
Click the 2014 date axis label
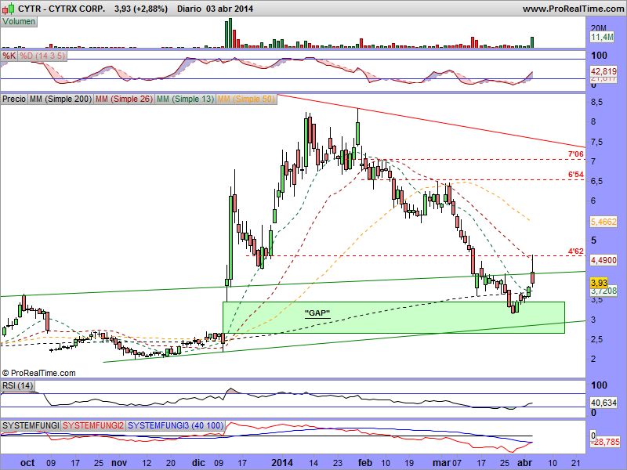282,463
